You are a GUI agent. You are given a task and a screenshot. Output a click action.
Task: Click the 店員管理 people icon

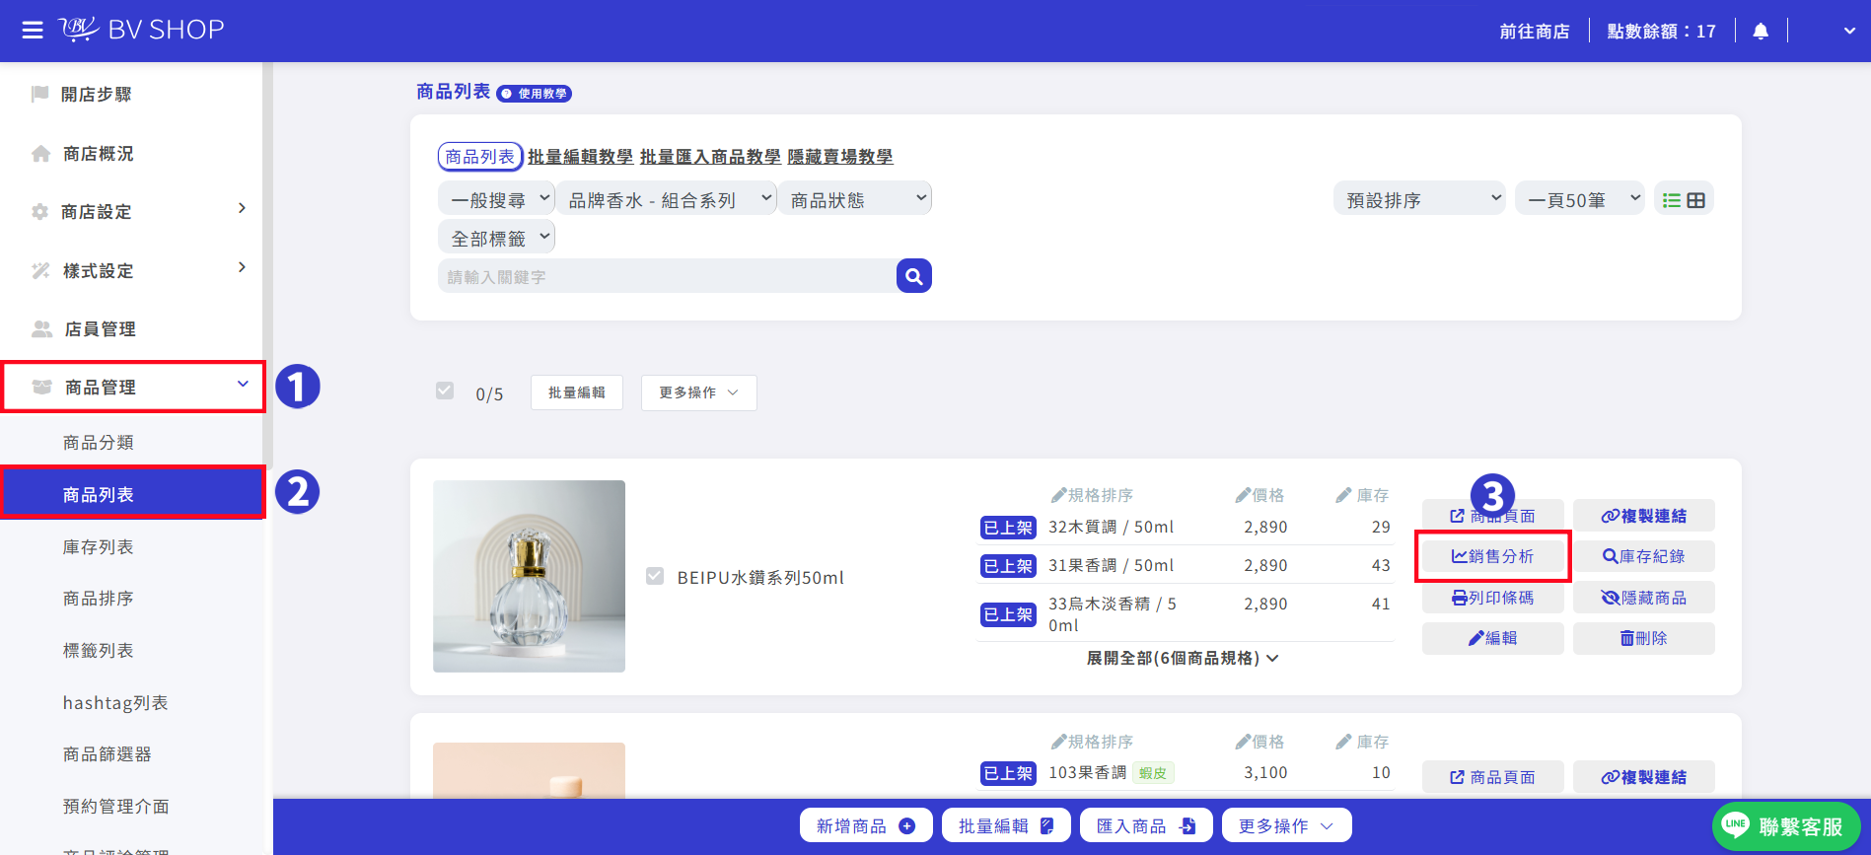(41, 328)
